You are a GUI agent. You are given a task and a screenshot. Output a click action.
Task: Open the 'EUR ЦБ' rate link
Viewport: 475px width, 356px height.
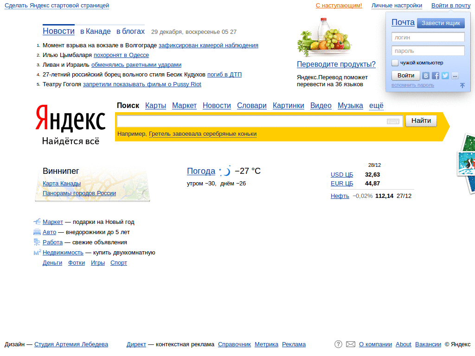(342, 183)
